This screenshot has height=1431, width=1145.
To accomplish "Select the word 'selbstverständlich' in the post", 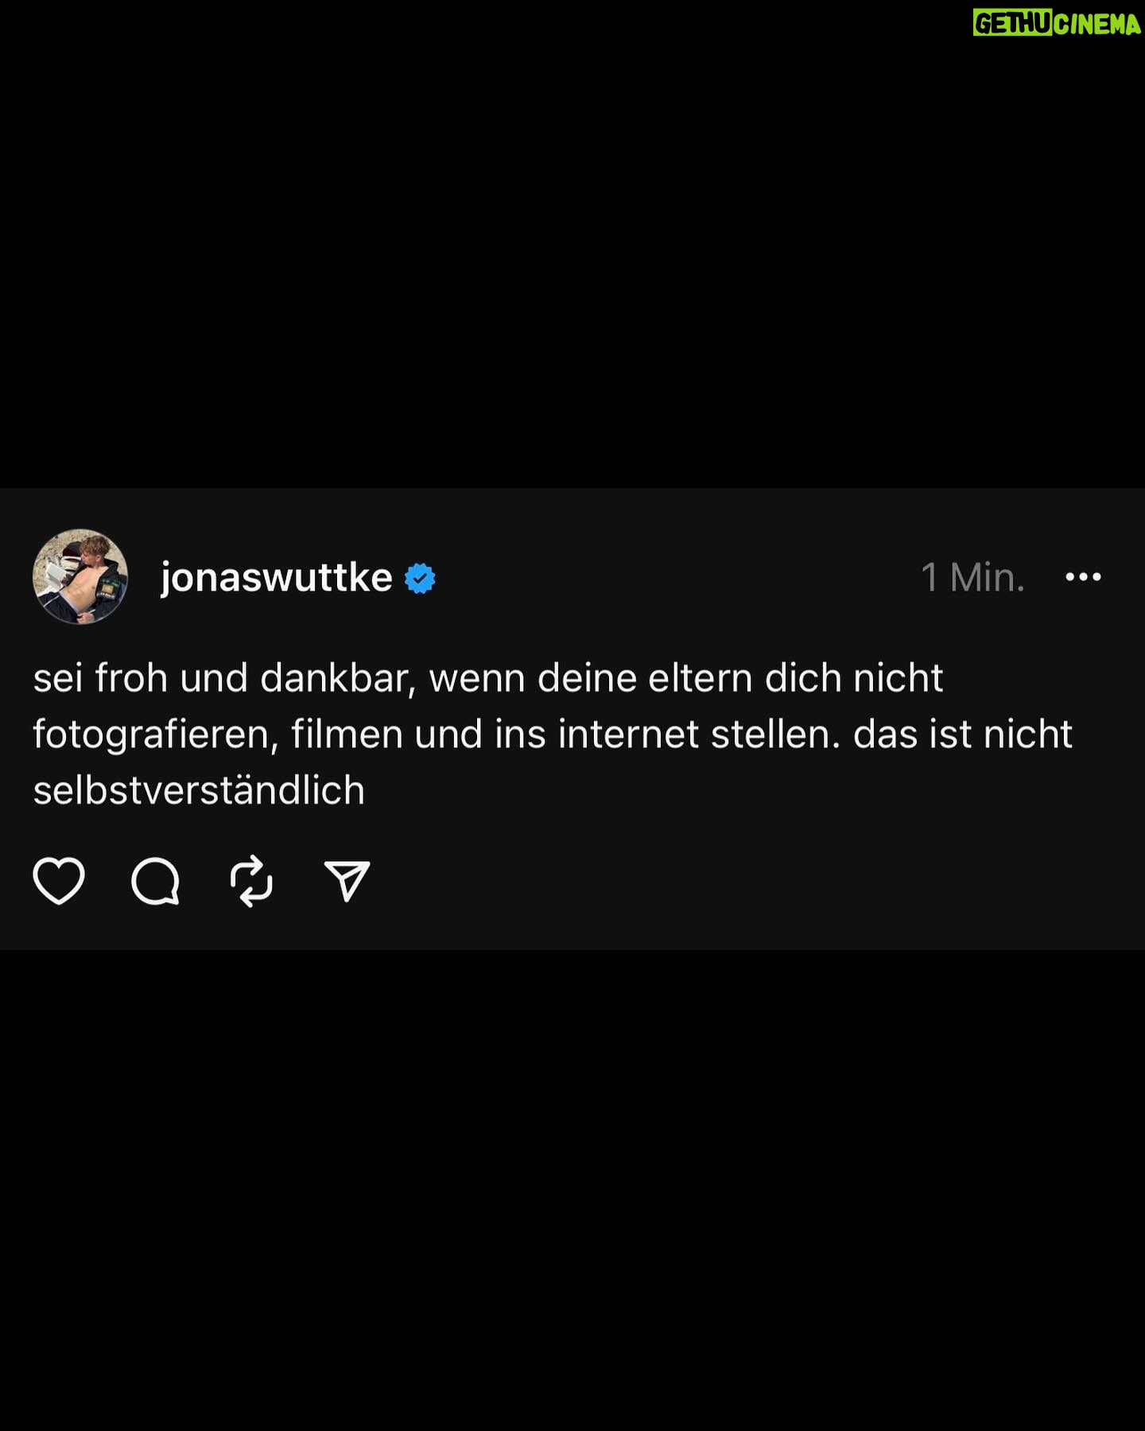I will click(x=199, y=790).
